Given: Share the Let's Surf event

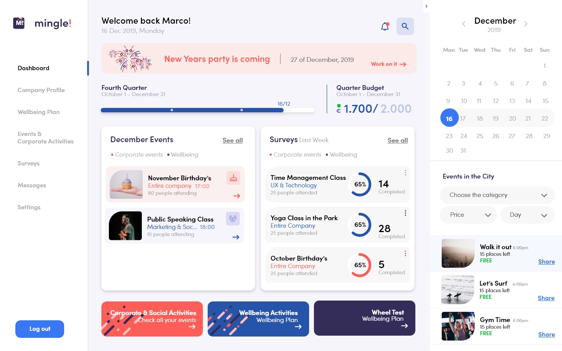Looking at the screenshot, I should coord(546,298).
